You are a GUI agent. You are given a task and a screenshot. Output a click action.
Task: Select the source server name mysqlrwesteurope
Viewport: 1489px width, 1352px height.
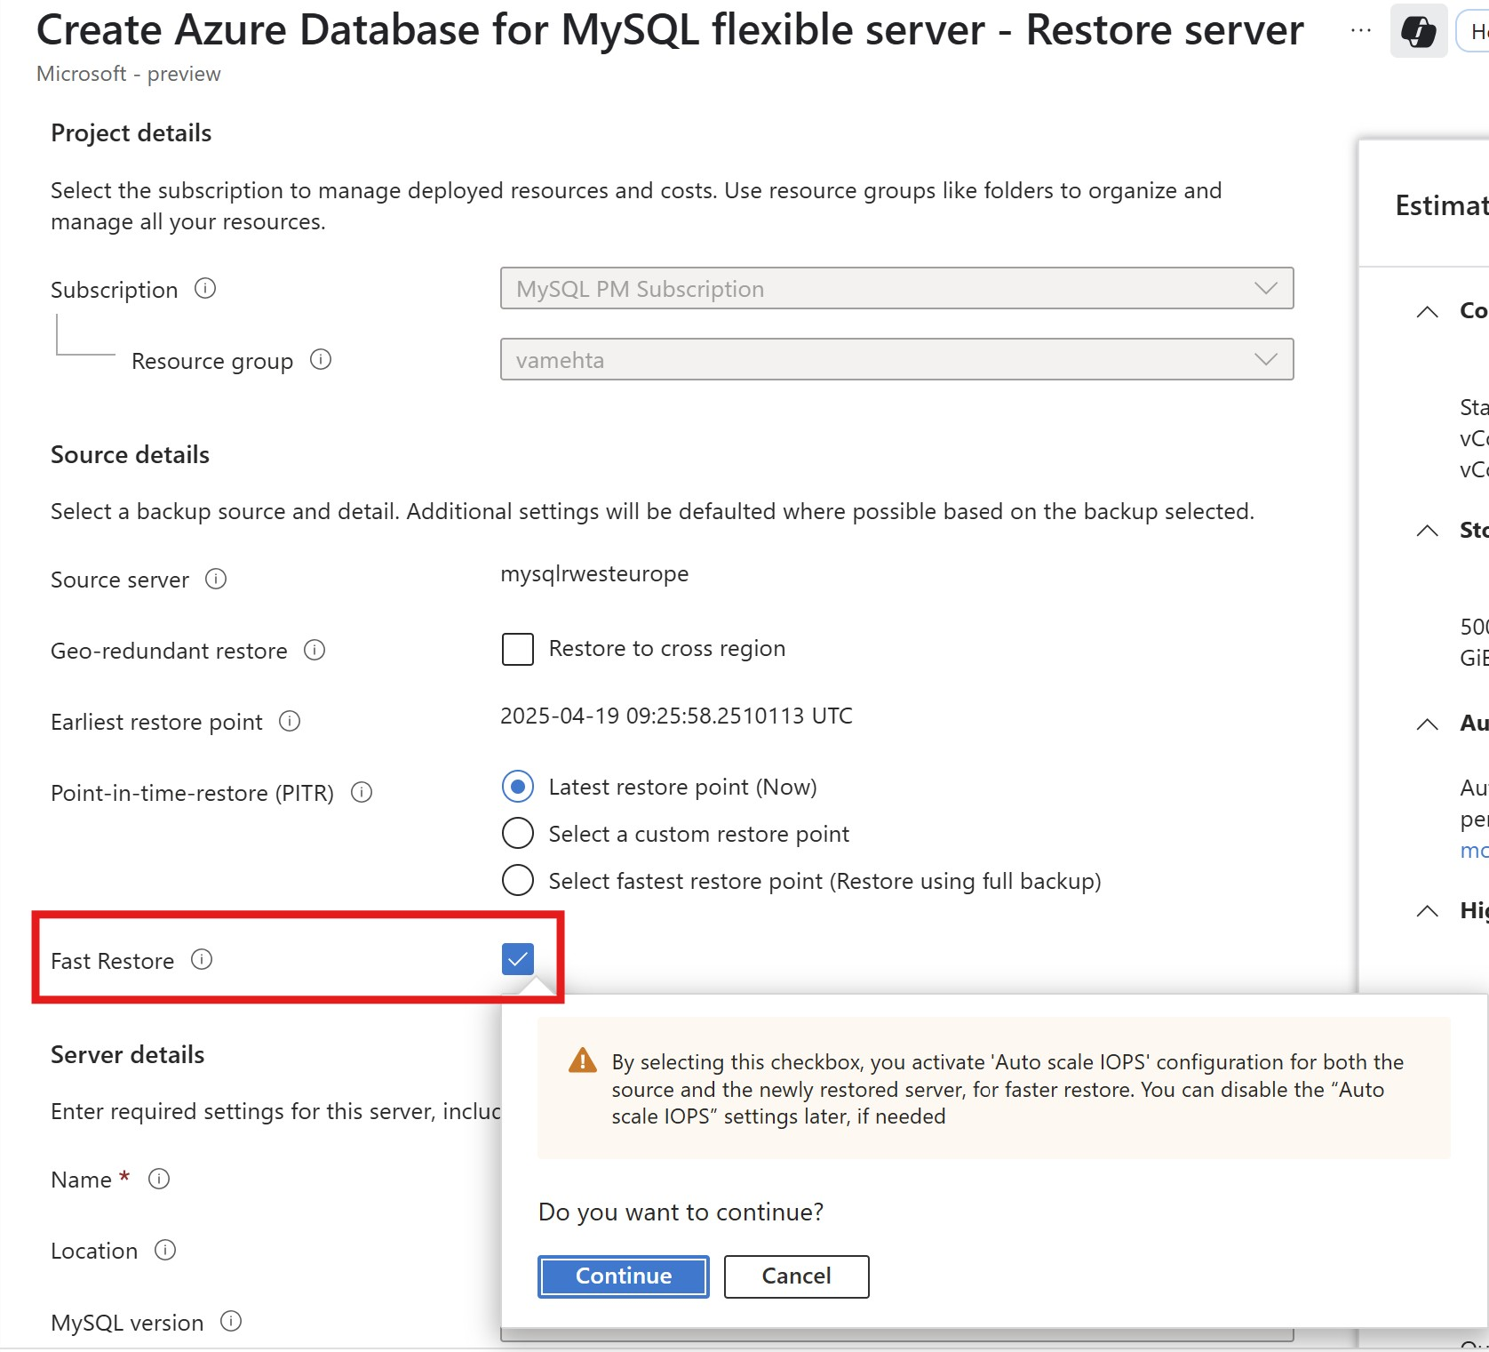coord(594,574)
